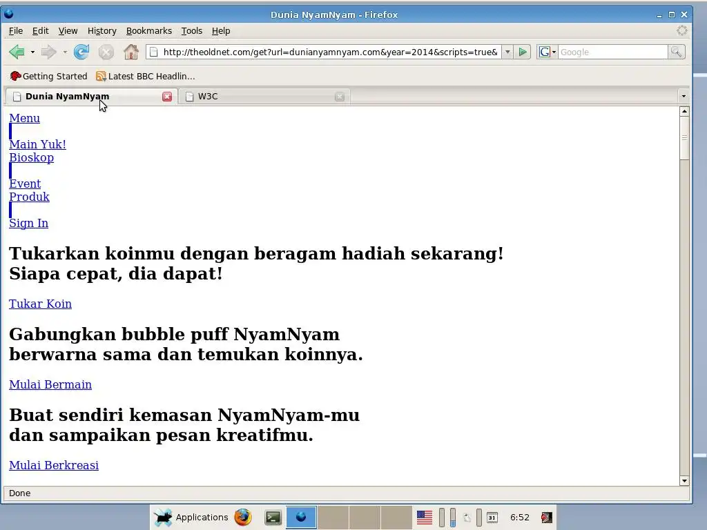
Task: Click the blue-filled system load meter
Action: [453, 518]
